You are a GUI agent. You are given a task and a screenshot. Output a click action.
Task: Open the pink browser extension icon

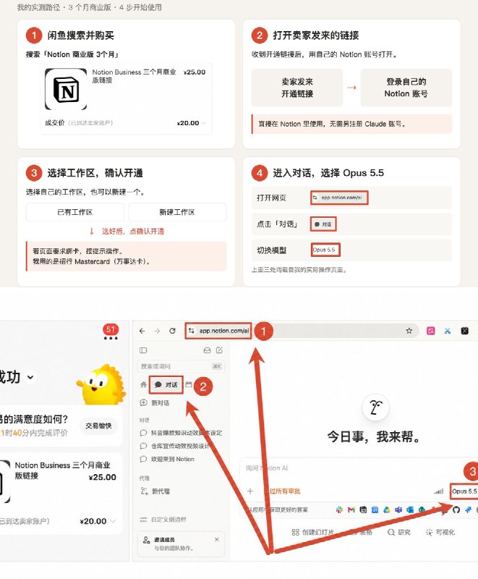431,331
